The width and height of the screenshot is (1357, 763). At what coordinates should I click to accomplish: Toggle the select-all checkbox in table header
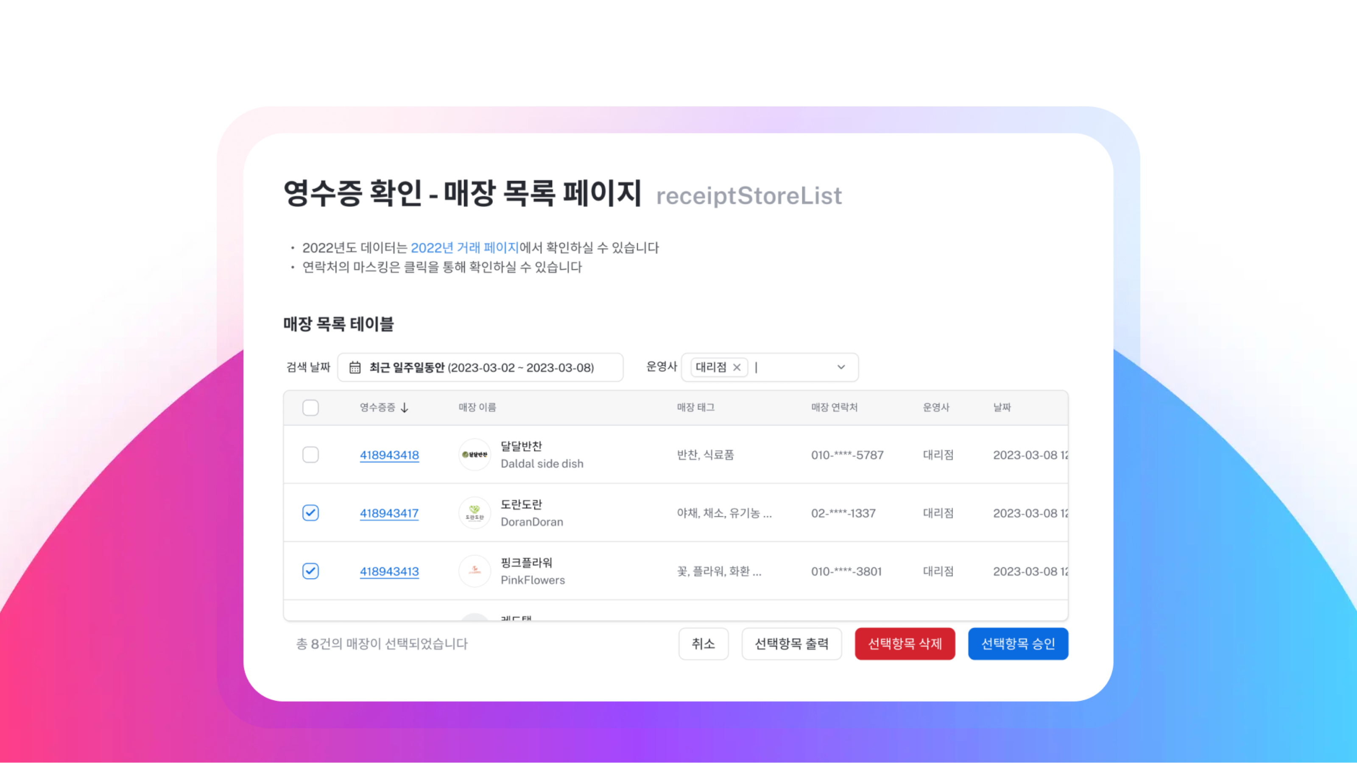[311, 407]
